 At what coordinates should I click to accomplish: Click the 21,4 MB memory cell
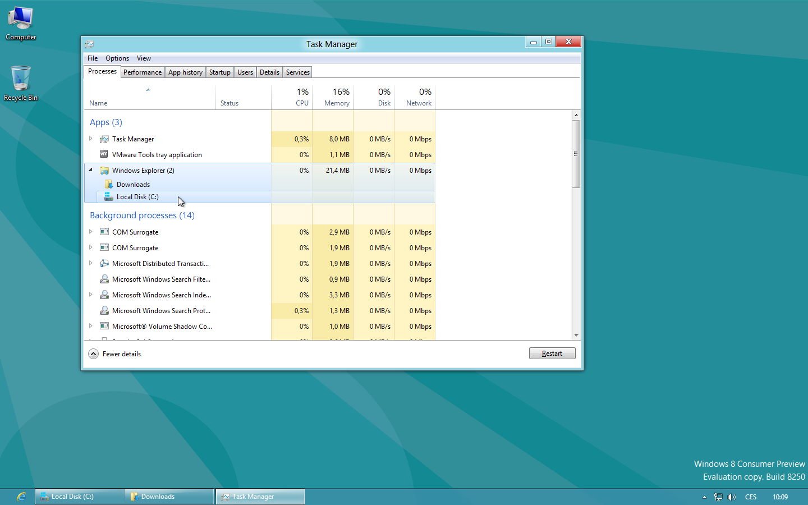coord(333,171)
